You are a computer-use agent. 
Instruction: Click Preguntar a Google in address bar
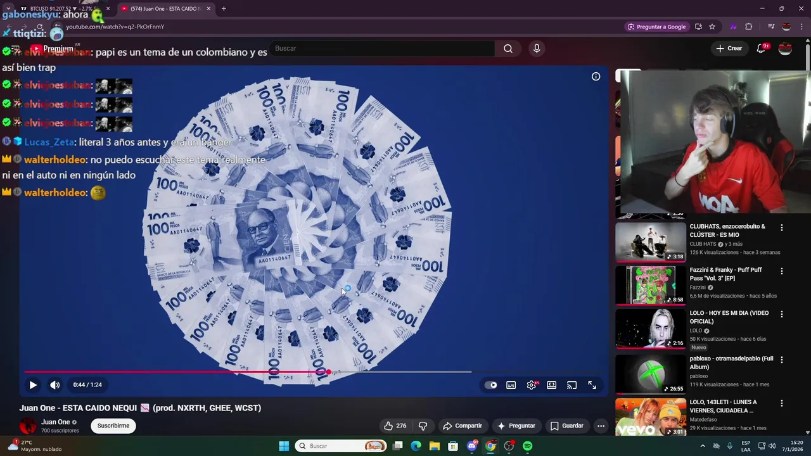pyautogui.click(x=656, y=27)
